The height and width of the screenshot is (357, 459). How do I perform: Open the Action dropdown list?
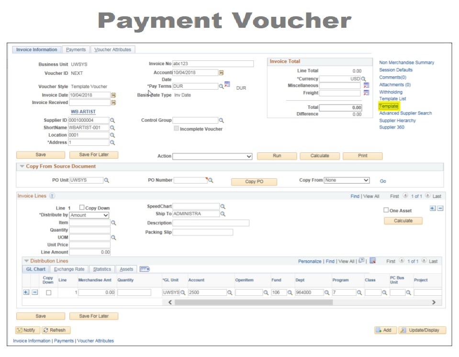[x=212, y=156]
